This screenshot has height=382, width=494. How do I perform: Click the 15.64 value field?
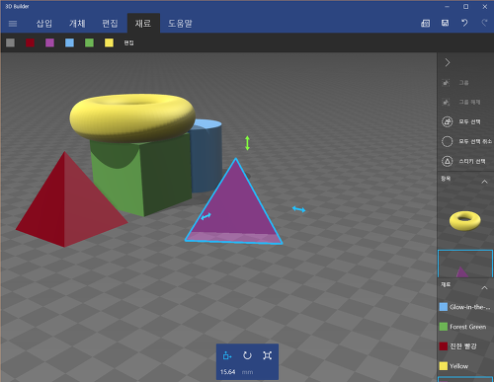228,372
